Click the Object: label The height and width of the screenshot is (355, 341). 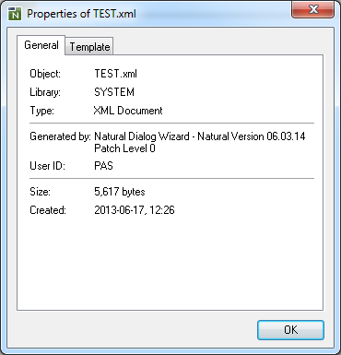[45, 74]
